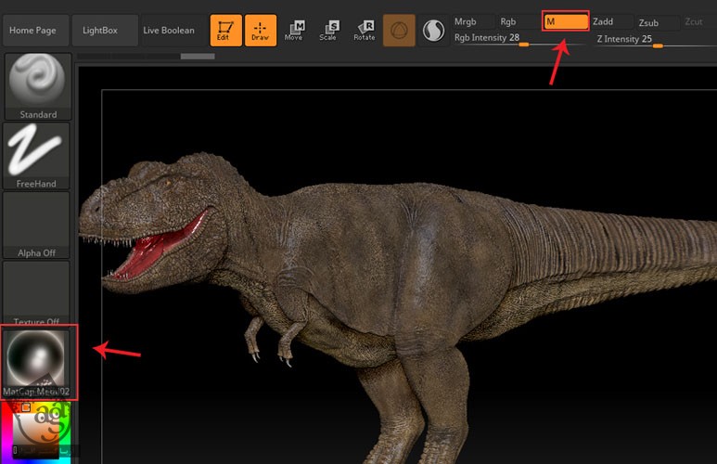717x464 pixels.
Task: Select the Scale transform tool
Action: point(328,31)
